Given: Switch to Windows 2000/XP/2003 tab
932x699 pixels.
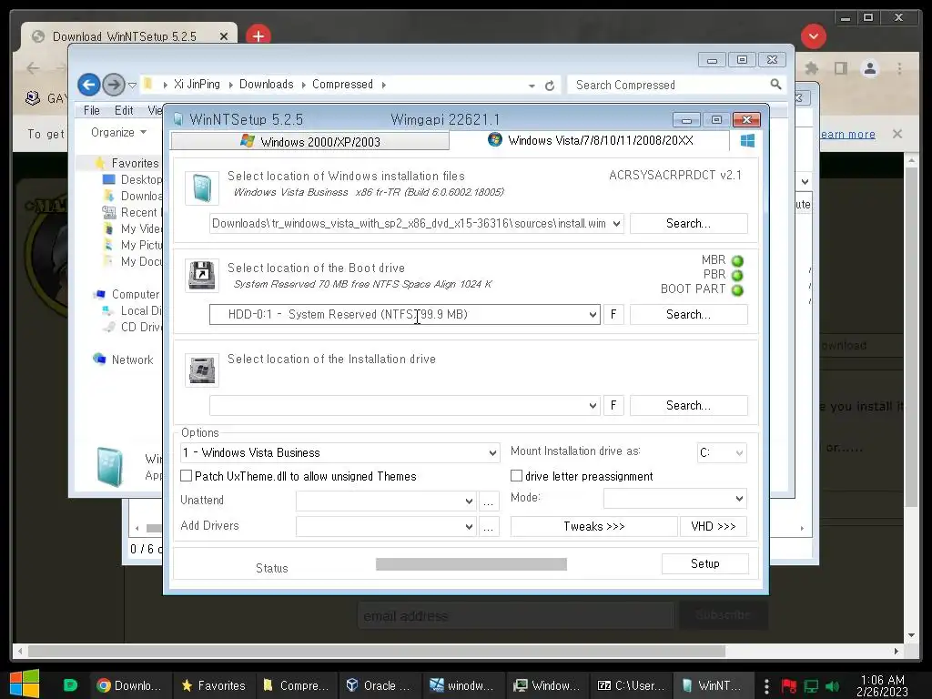Looking at the screenshot, I should point(309,141).
